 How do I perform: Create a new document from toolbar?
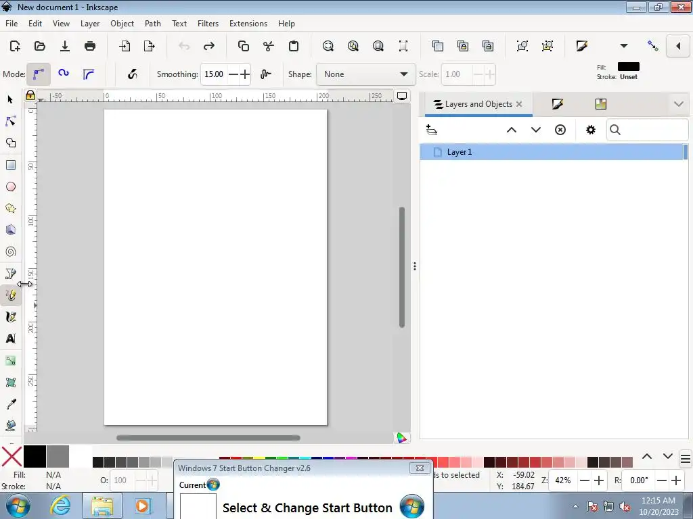pos(15,46)
